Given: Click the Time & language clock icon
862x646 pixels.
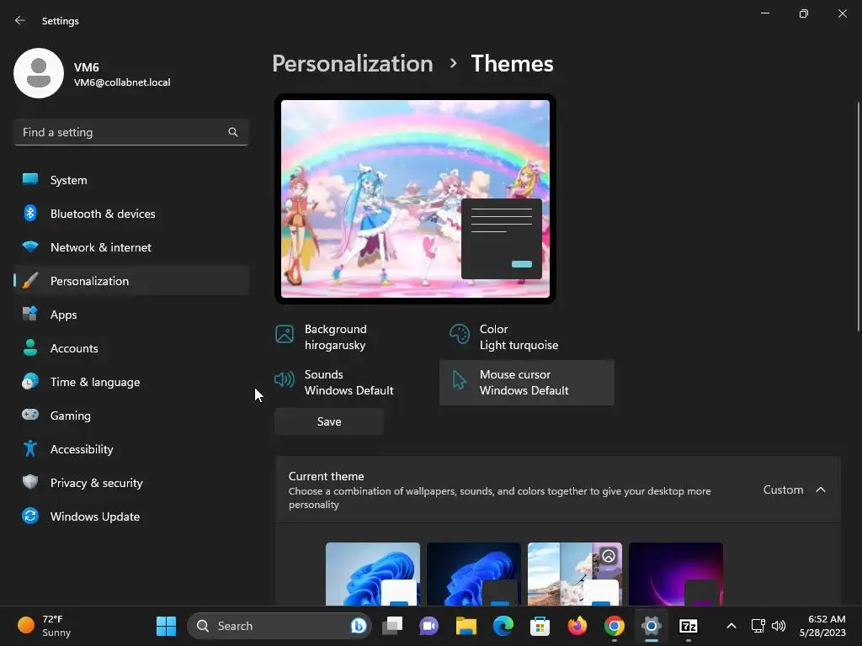Looking at the screenshot, I should click(30, 381).
